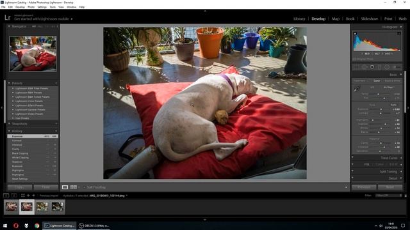Select the Red Eye Correction tool icon
The width and height of the screenshot is (410, 230).
tap(372, 67)
